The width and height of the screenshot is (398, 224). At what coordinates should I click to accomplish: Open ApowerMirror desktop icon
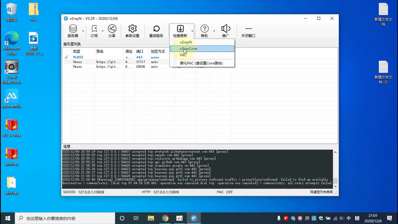[x=12, y=99]
